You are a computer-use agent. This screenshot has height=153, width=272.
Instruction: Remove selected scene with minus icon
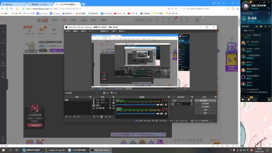point(70,117)
